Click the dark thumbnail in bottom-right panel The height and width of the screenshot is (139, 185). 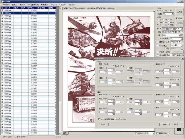pyautogui.click(x=179, y=130)
